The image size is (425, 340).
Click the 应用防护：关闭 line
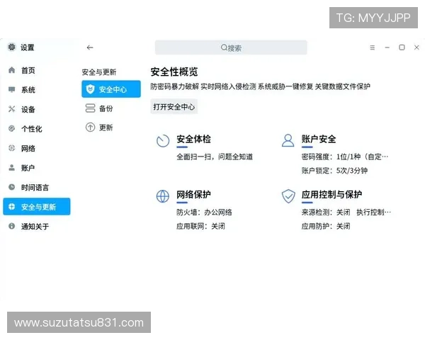point(326,226)
